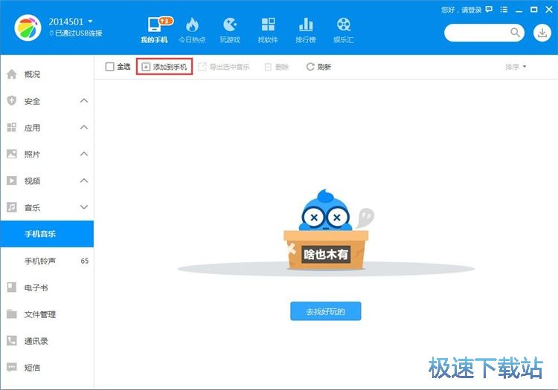558x390 pixels.
Task: Open the 娱乐汇 entertainment tab
Action: pos(344,30)
